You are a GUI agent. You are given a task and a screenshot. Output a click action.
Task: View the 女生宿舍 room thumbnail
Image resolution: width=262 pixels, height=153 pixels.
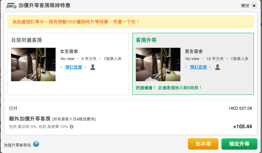point(33,64)
